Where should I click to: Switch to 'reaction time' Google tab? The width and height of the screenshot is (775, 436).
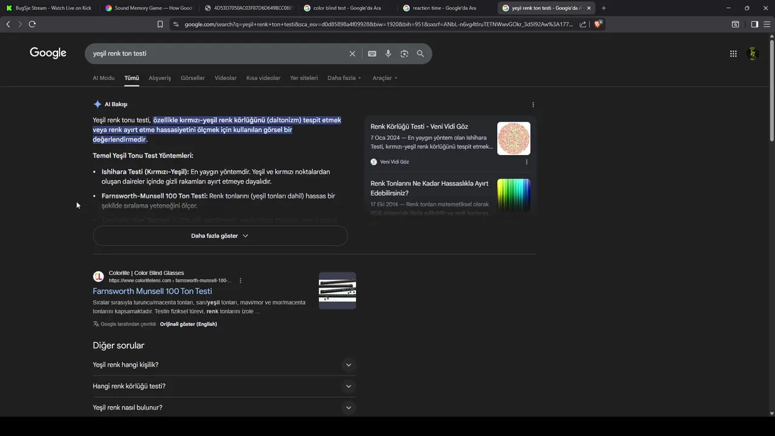pos(447,8)
